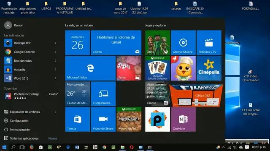Image resolution: width=270 pixels, height=151 pixels.
Task: Open File Explorer on the taskbar
Action: click(122, 147)
